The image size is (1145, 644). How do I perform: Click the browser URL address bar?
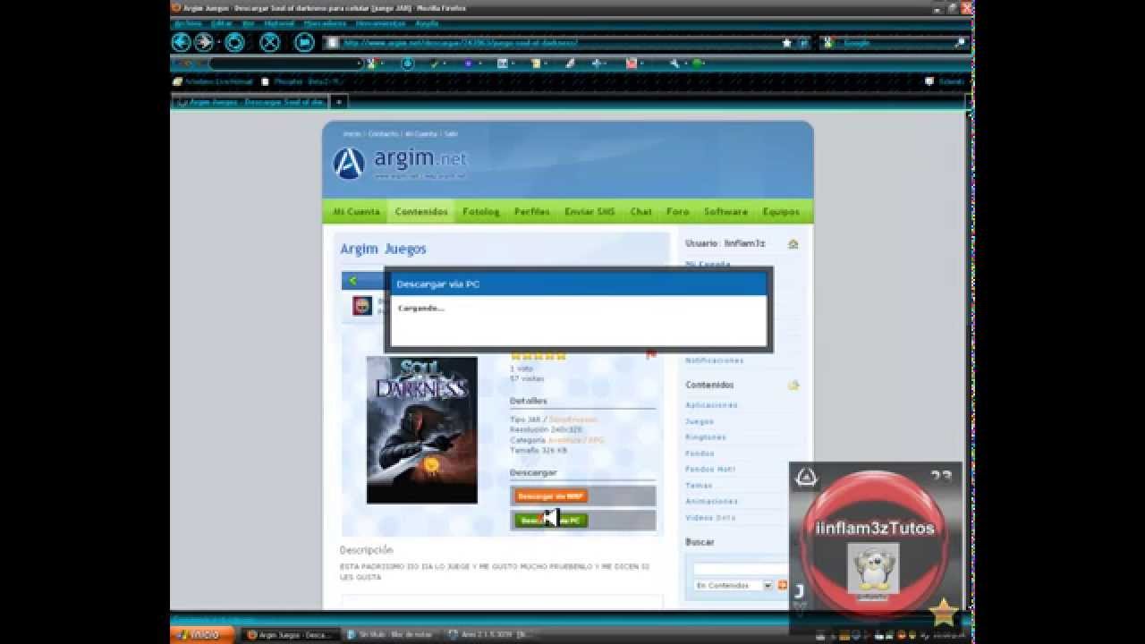[x=555, y=42]
